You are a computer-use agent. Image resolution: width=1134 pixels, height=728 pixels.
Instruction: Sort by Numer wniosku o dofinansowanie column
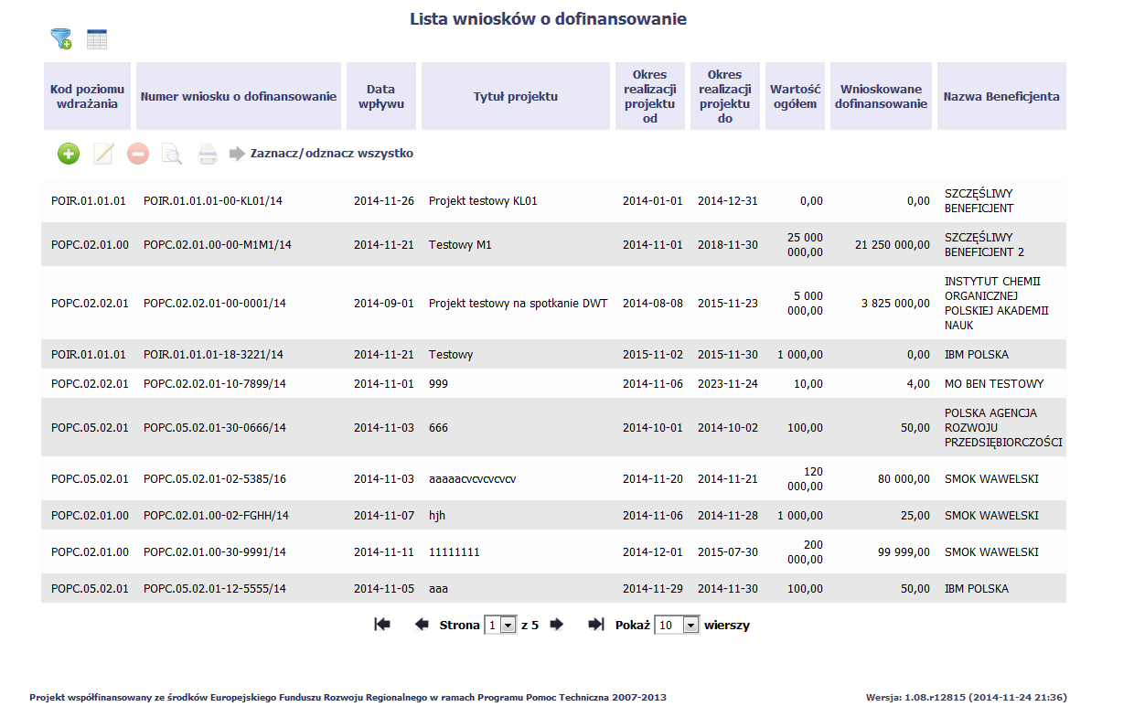(x=239, y=96)
